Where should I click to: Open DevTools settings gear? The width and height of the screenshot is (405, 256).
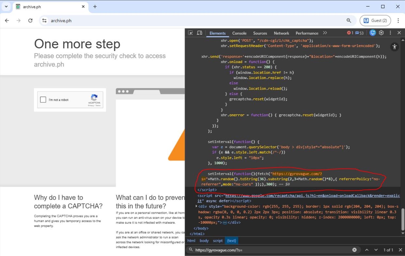(x=381, y=33)
